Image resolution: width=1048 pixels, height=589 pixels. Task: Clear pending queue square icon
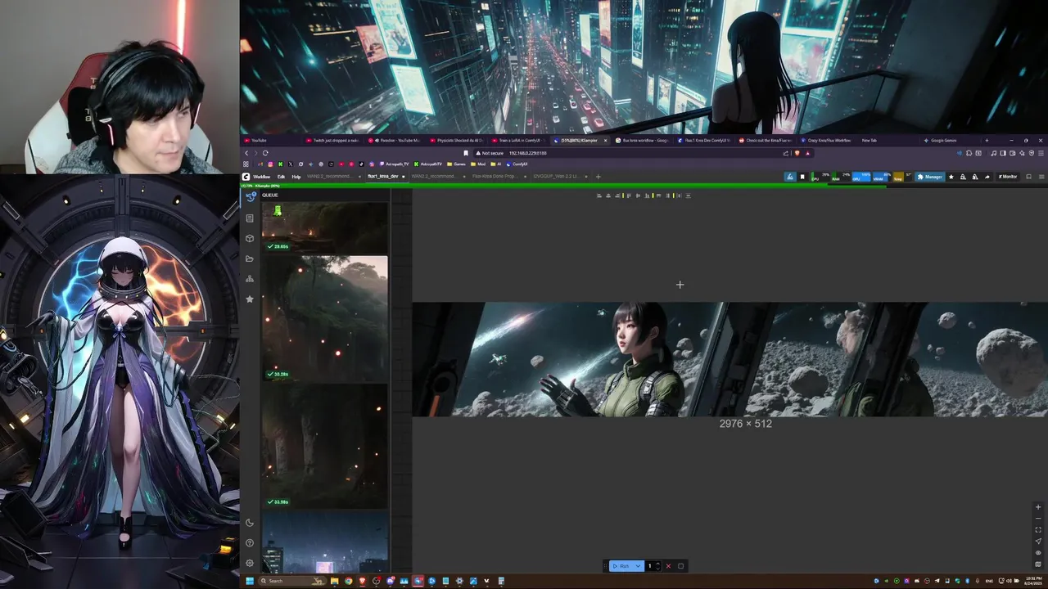coord(680,566)
